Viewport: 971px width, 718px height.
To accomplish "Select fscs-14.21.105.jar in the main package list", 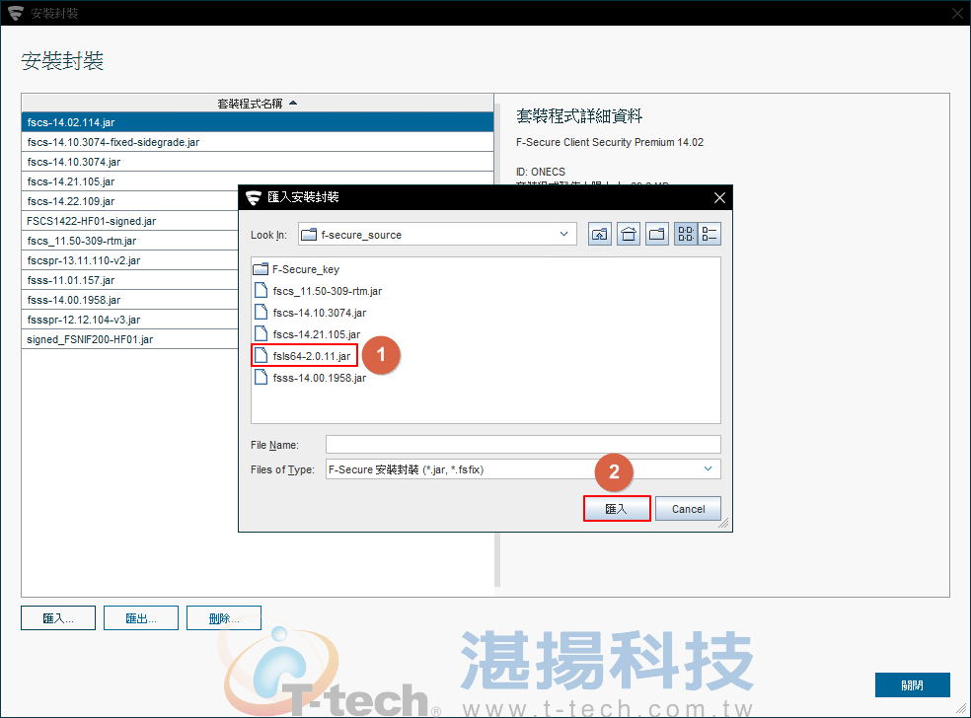I will pos(130,181).
